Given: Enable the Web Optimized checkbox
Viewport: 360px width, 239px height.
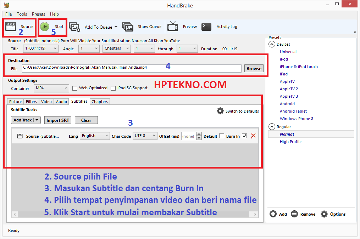Looking at the screenshot, I should tap(75, 88).
